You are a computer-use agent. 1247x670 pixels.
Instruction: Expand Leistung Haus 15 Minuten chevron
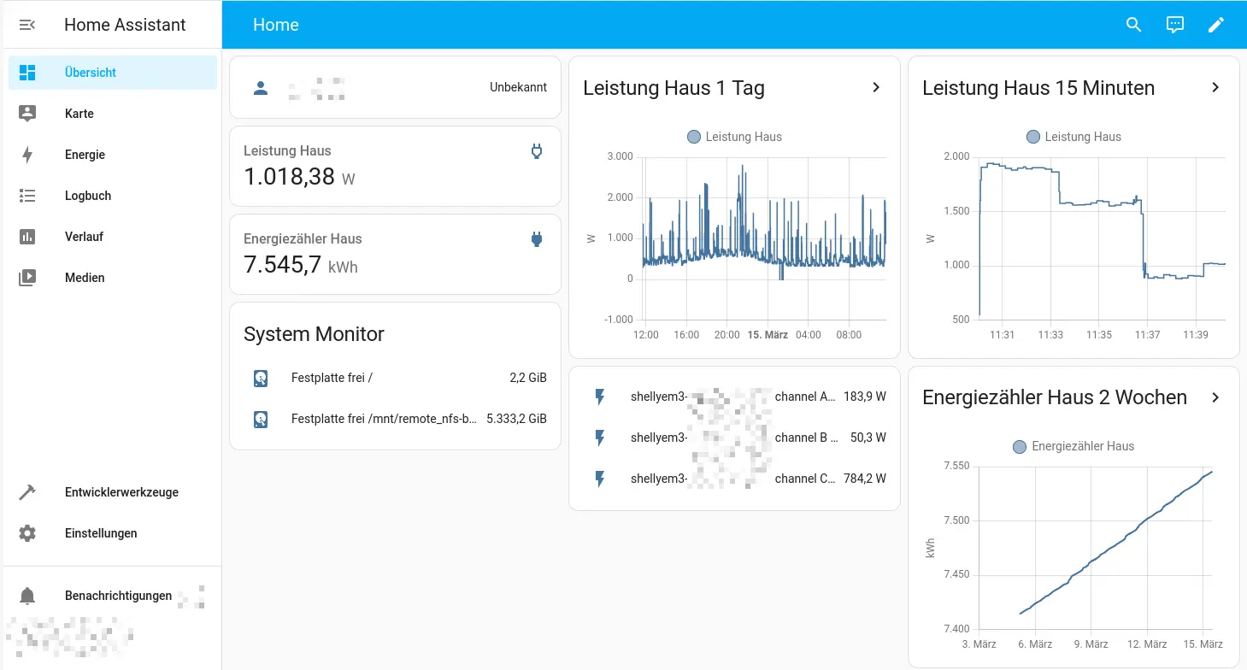tap(1215, 87)
